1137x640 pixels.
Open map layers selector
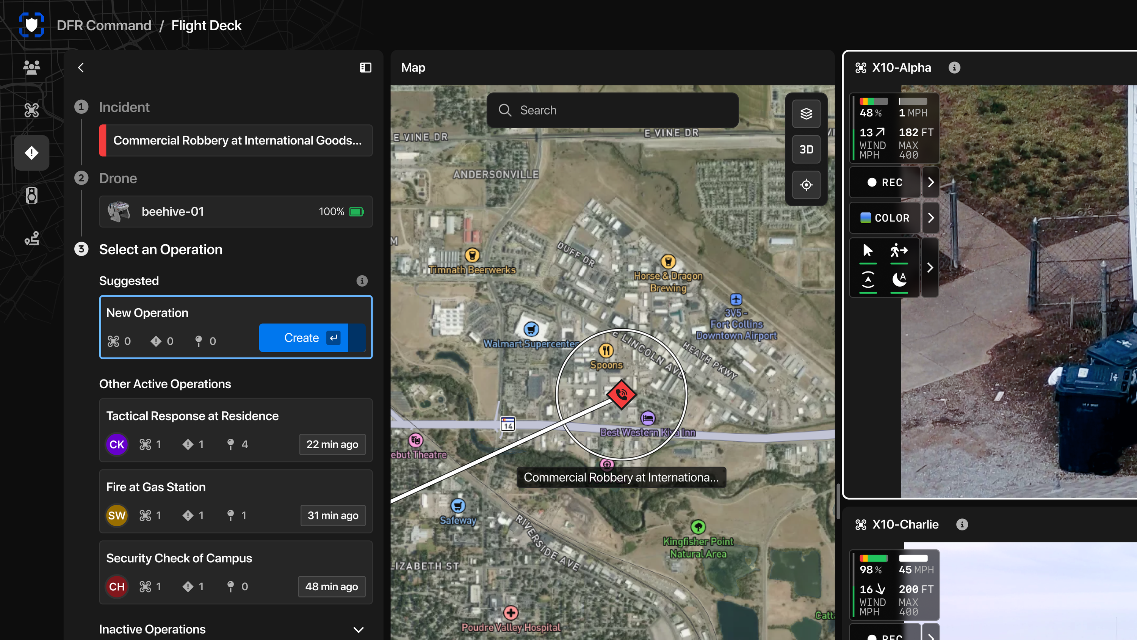coord(806,114)
